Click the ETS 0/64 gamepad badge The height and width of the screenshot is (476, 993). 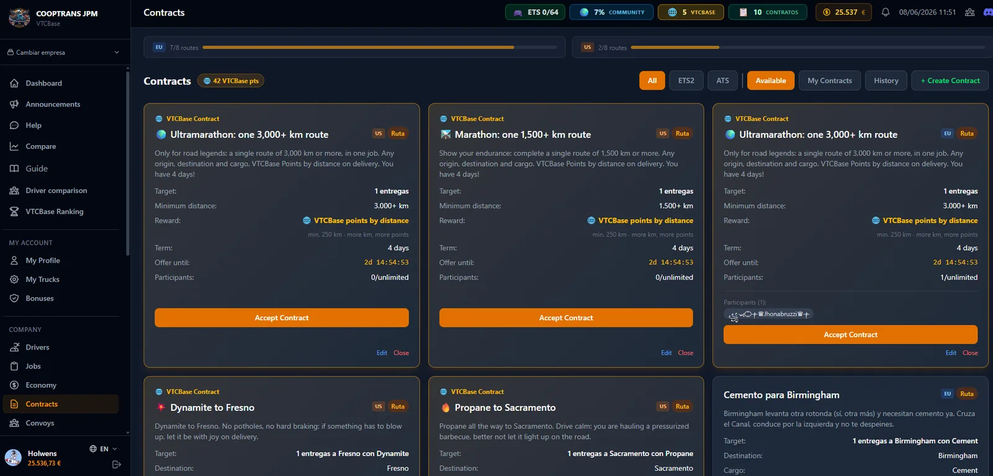pos(535,12)
